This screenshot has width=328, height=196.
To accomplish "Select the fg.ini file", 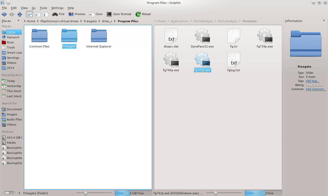I will click(x=234, y=38).
